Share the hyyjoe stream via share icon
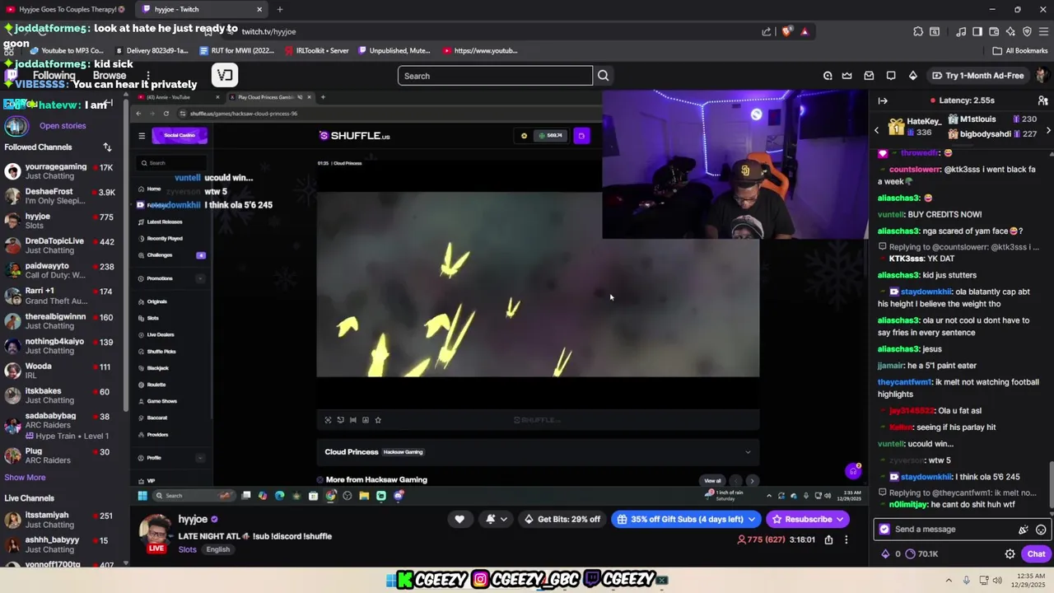 coord(828,539)
